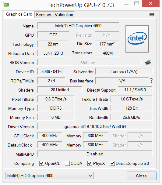Image resolution: width=162 pixels, height=185 pixels.
Task: Click the Bus Interface question mark icon
Action: pos(151,81)
